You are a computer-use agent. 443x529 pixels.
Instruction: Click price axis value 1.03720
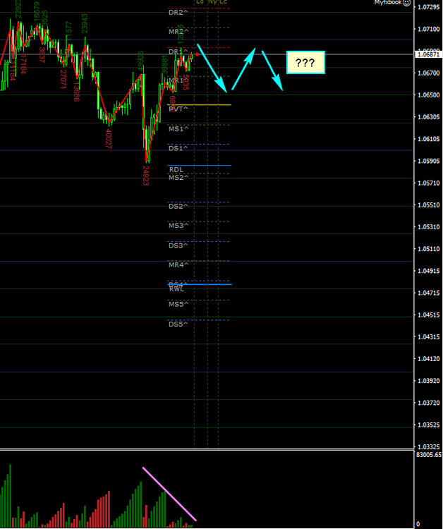click(429, 403)
